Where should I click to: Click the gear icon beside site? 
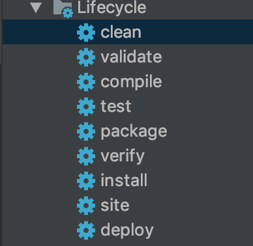[x=86, y=206]
